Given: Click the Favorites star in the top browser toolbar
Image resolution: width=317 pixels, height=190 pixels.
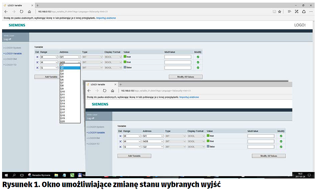Looking at the screenshot, I should pyautogui.click(x=280, y=12).
